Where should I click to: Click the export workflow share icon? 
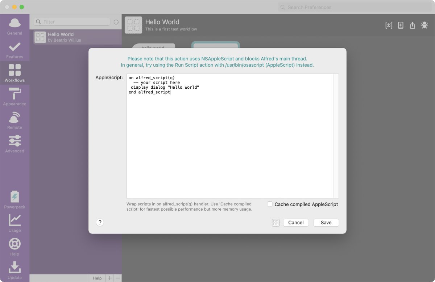[x=412, y=25]
